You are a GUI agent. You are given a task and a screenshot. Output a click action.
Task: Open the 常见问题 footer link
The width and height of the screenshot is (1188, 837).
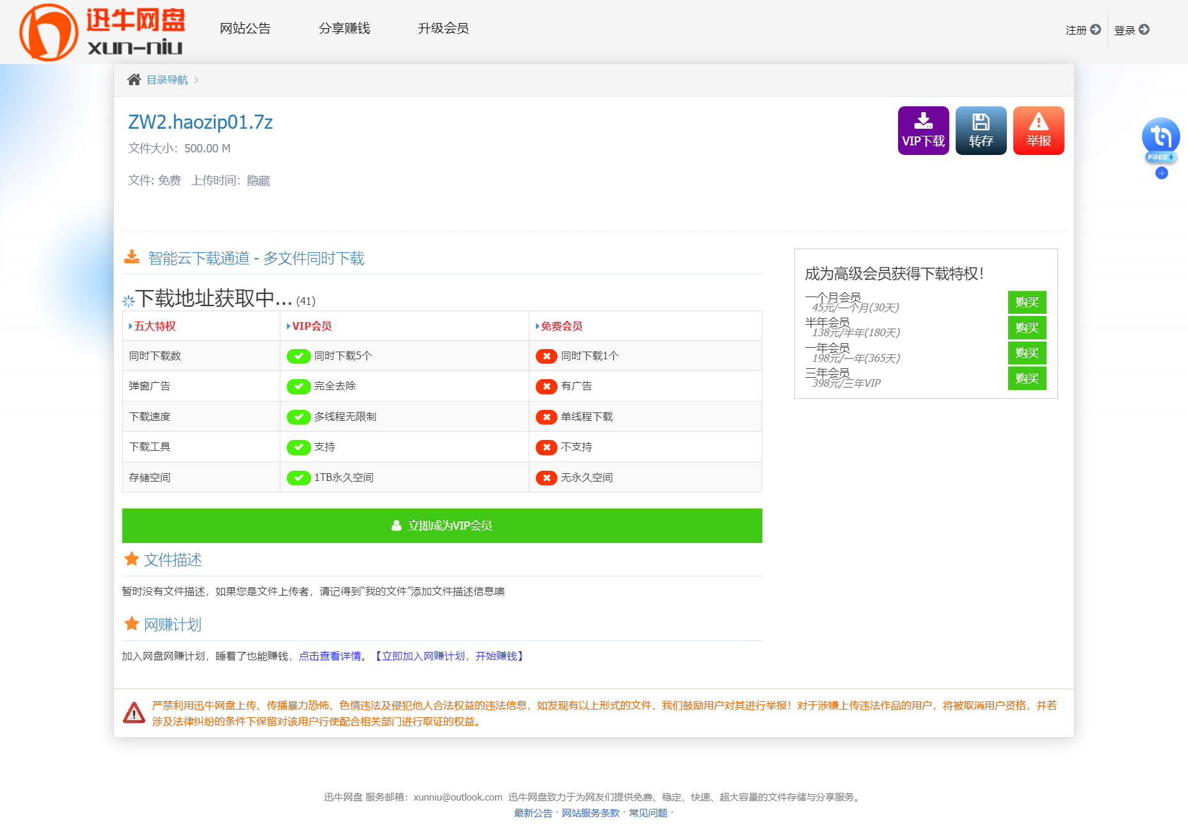click(648, 813)
